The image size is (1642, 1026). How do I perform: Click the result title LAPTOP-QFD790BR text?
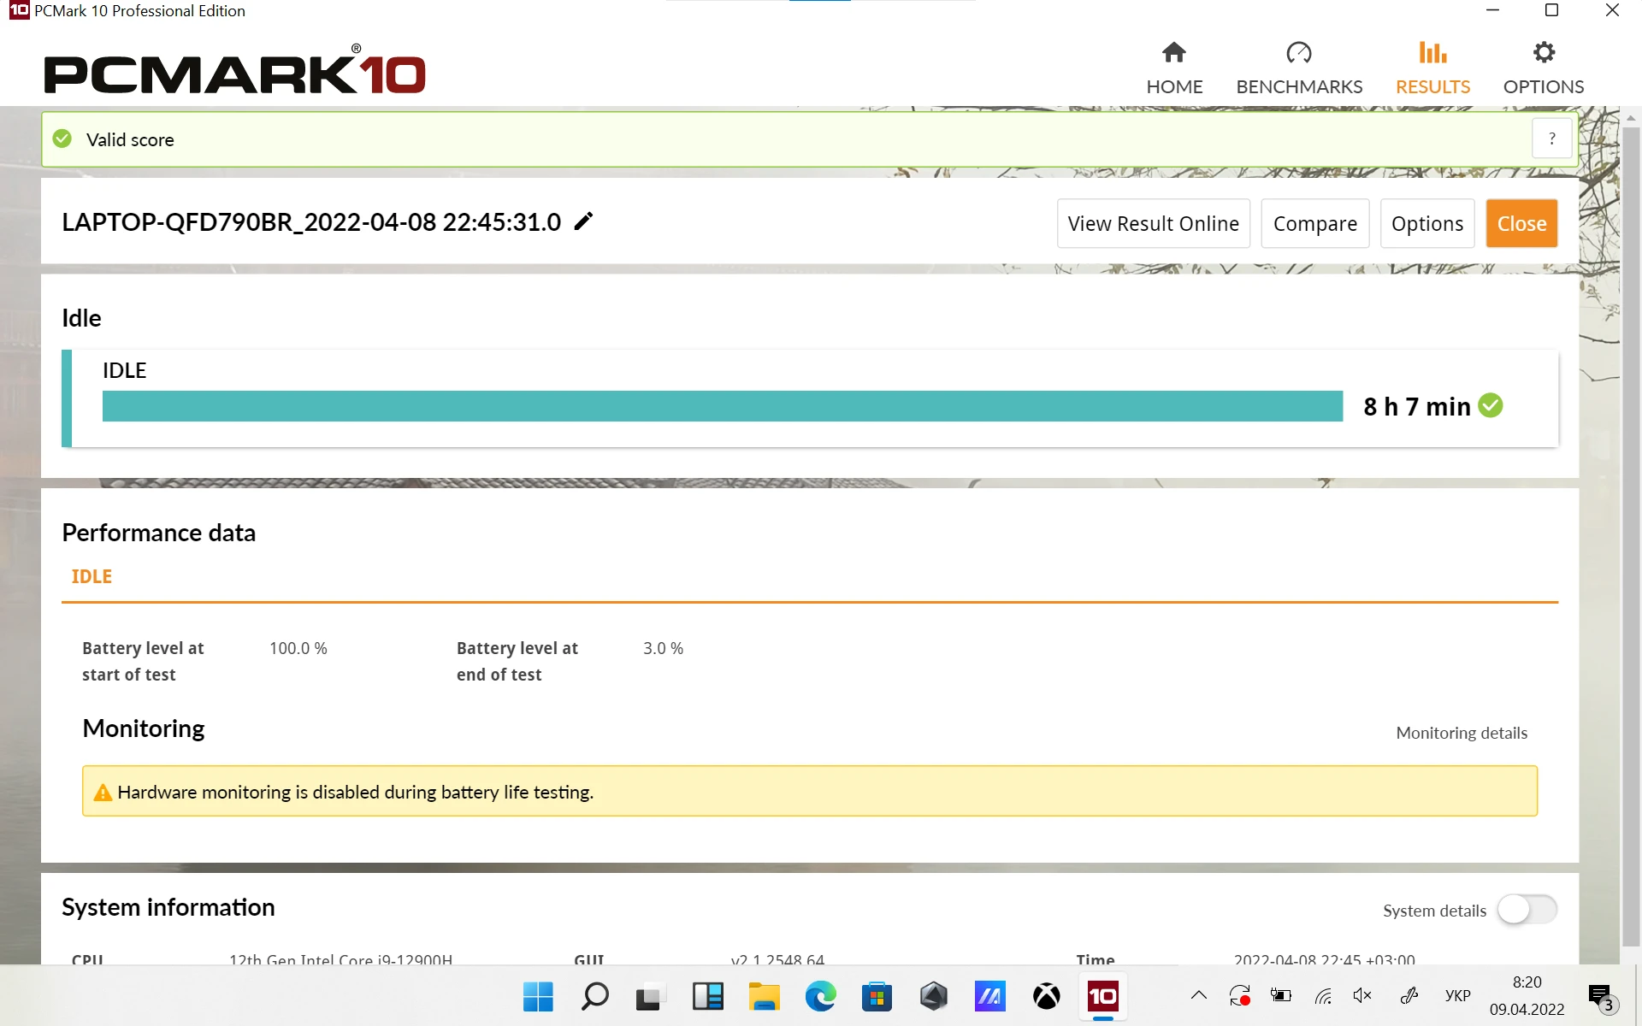tap(311, 222)
